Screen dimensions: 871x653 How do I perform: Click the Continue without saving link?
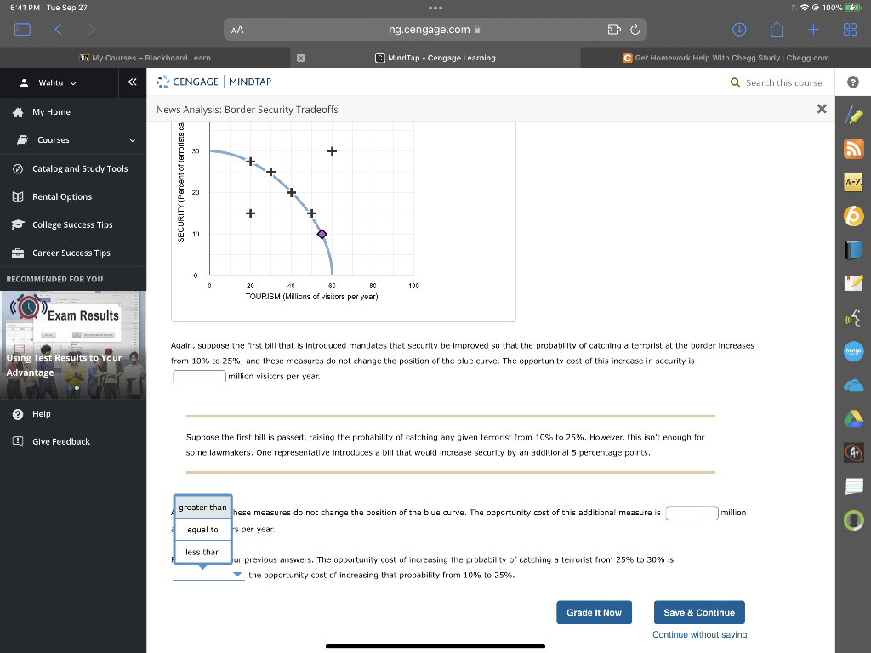click(x=699, y=634)
